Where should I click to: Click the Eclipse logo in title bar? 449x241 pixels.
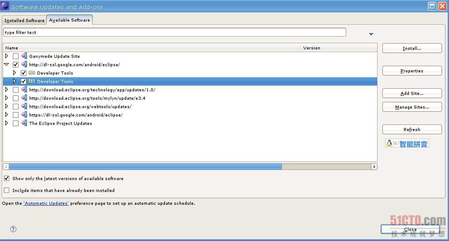[5, 6]
